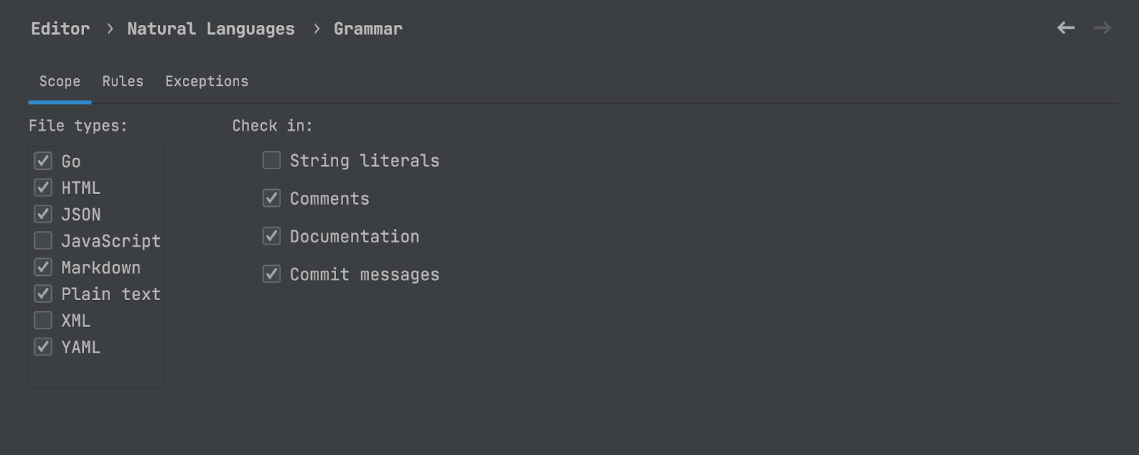Click the back navigation arrow icon

[x=1066, y=28]
